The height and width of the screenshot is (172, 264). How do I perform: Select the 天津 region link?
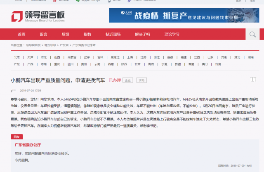[x=30, y=57]
